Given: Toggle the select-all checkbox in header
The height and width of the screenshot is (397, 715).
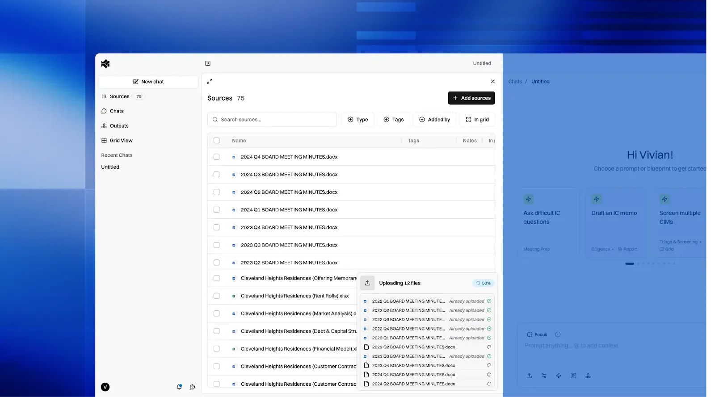Looking at the screenshot, I should (217, 141).
